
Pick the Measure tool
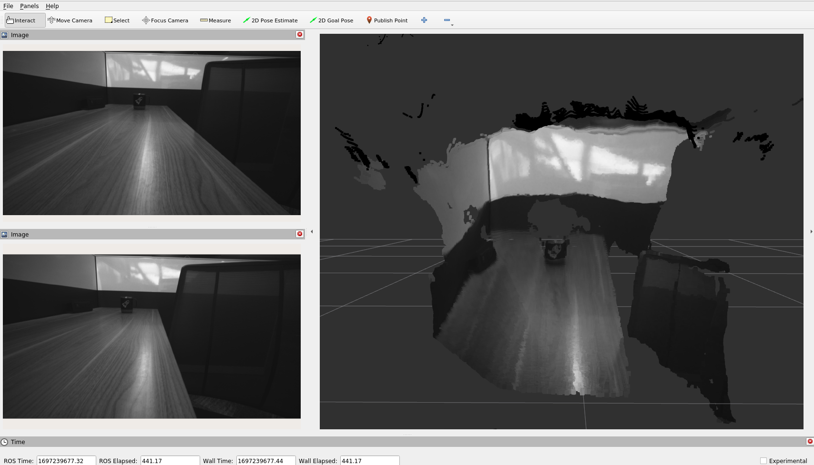point(215,20)
